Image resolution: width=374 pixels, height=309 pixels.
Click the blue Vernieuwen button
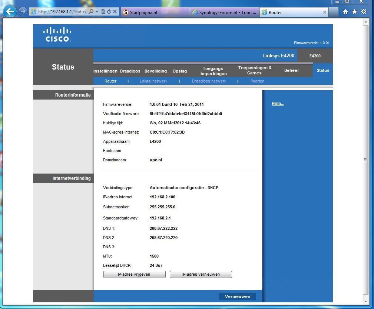click(x=238, y=296)
